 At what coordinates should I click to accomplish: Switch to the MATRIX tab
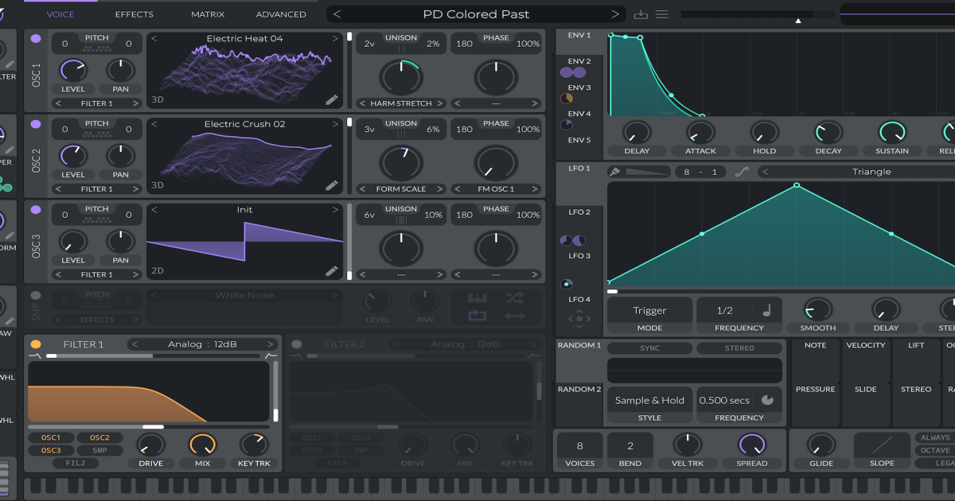tap(208, 14)
